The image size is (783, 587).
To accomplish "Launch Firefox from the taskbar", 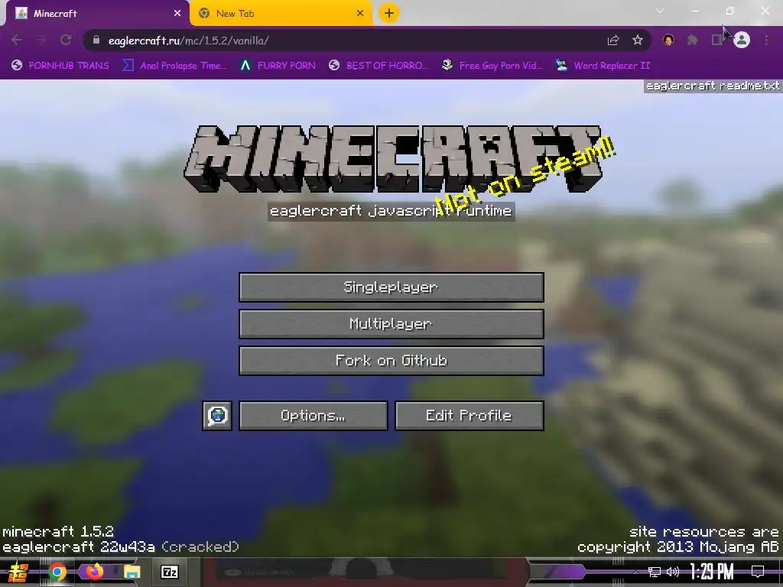I will 94,572.
